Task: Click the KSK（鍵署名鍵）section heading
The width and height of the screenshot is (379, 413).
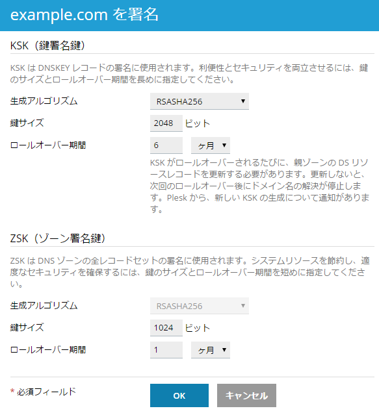Action: pyautogui.click(x=47, y=45)
